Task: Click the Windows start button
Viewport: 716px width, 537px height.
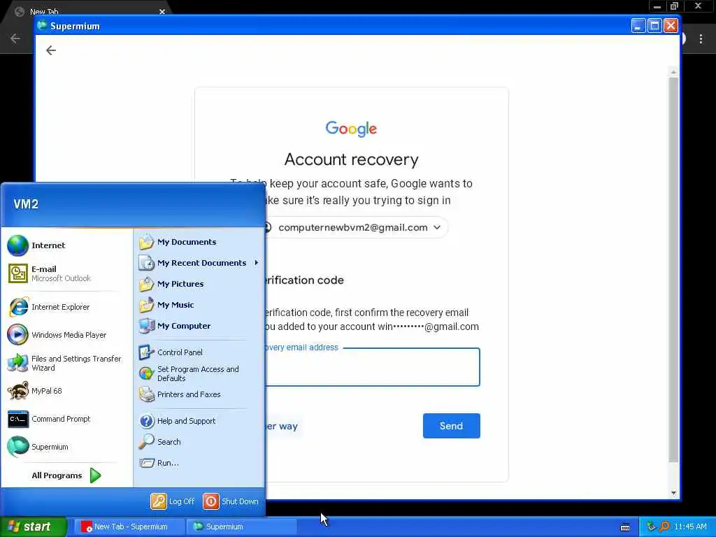Action: click(x=34, y=527)
